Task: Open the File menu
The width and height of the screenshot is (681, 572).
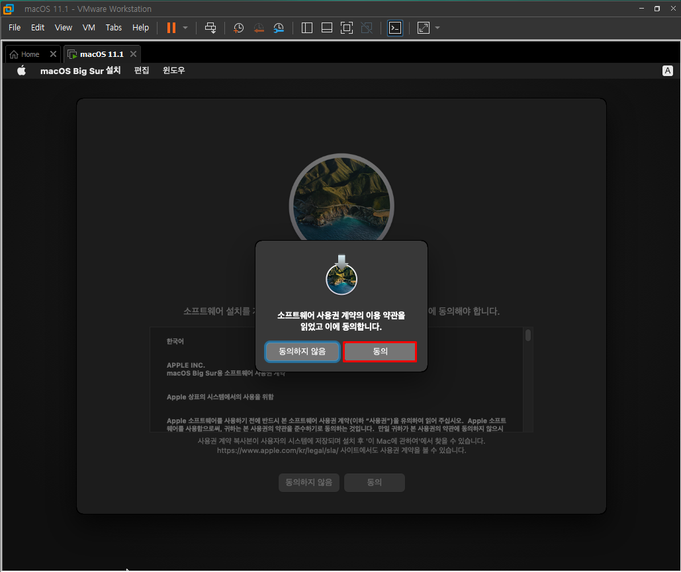Action: tap(15, 27)
